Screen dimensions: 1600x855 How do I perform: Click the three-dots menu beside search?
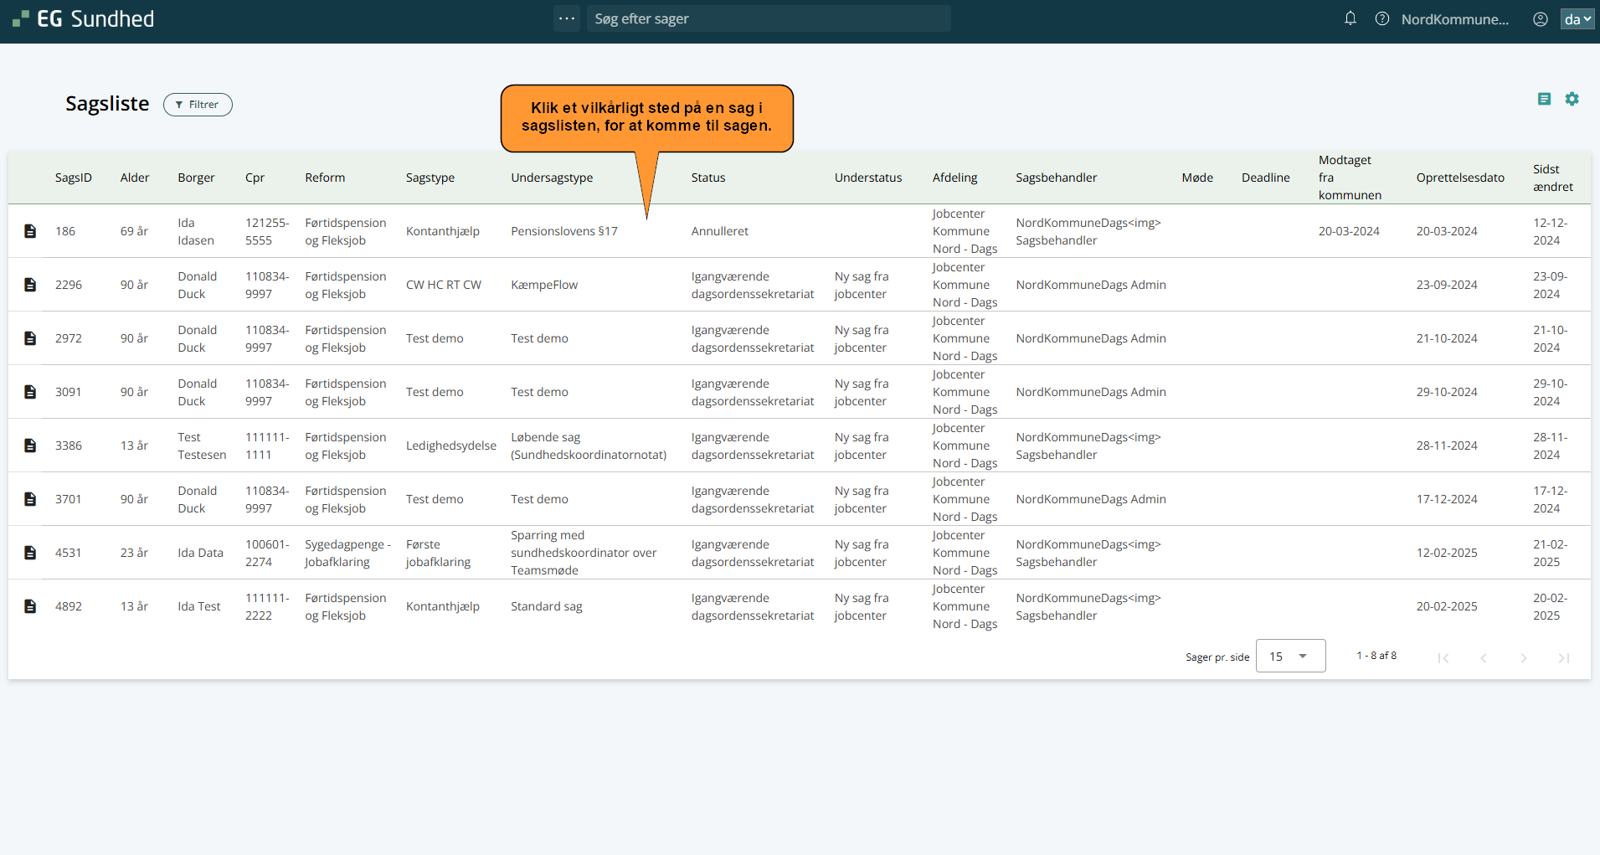567,18
